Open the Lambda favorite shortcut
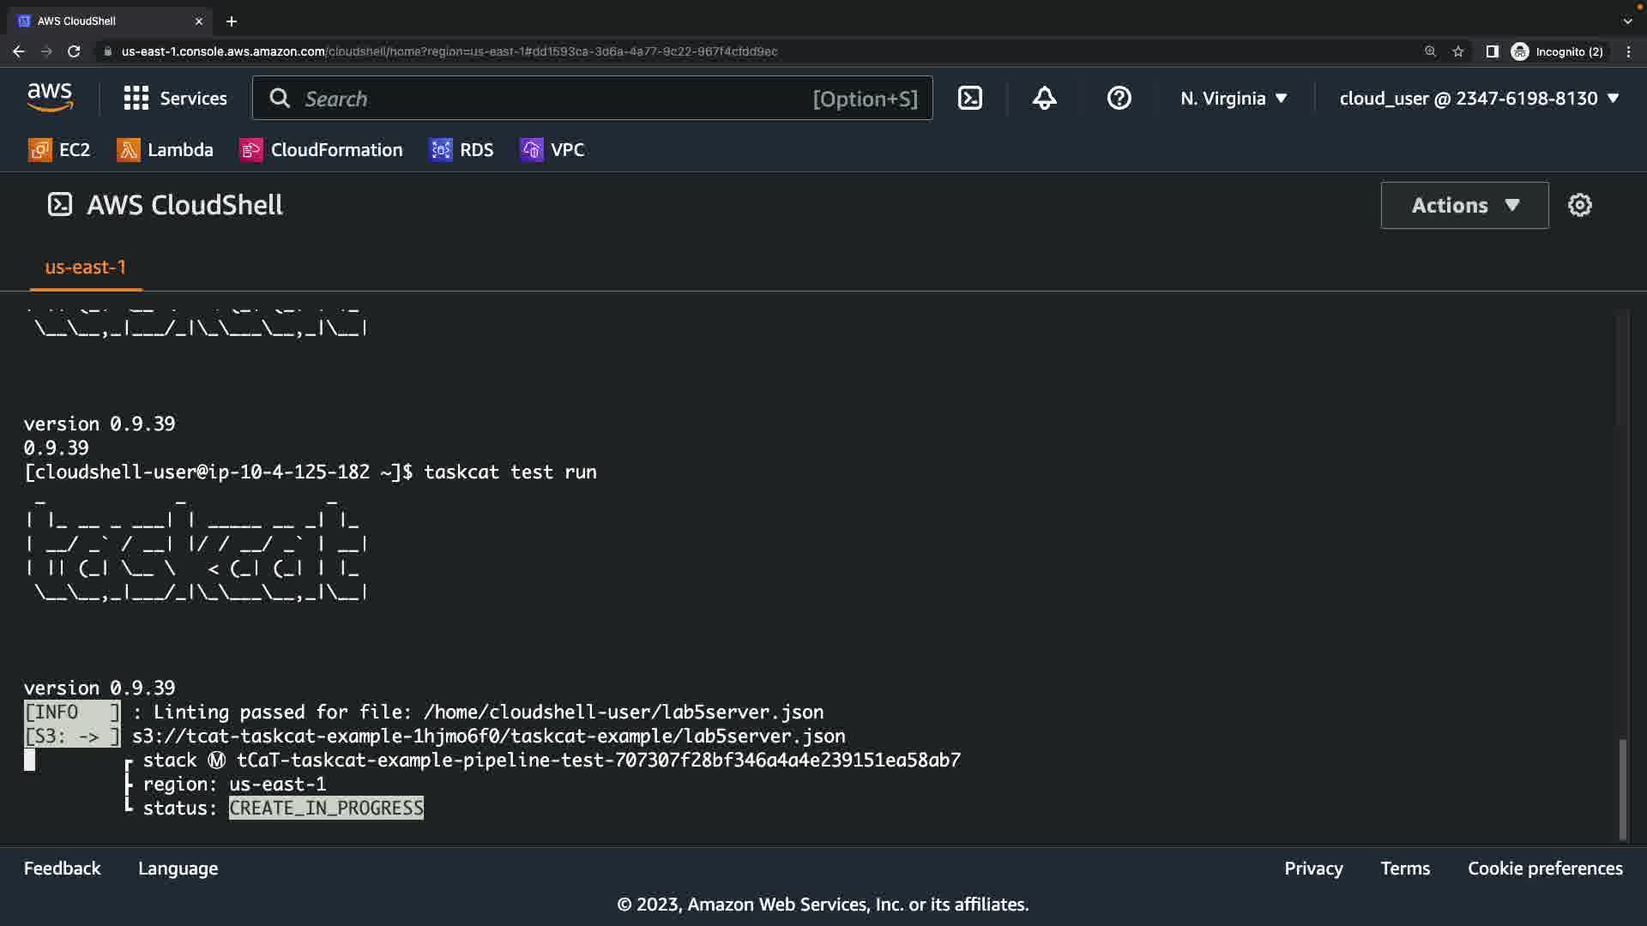The width and height of the screenshot is (1647, 926). (165, 150)
